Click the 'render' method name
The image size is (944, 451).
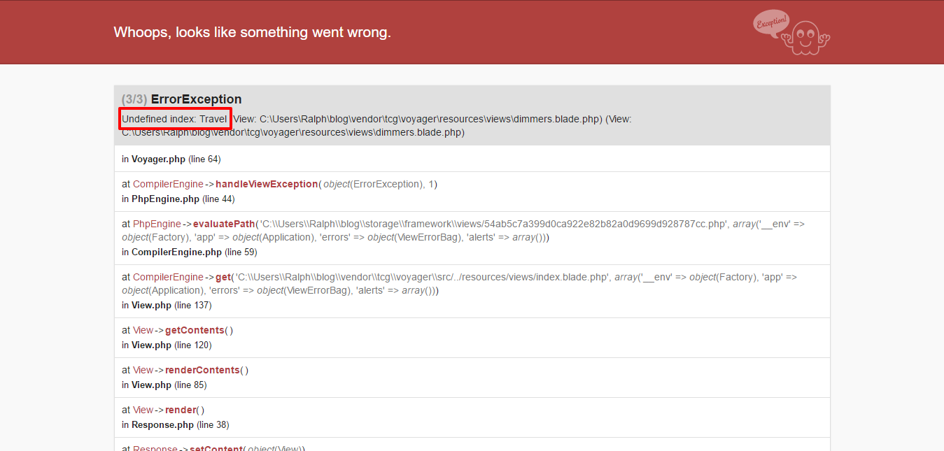(181, 410)
